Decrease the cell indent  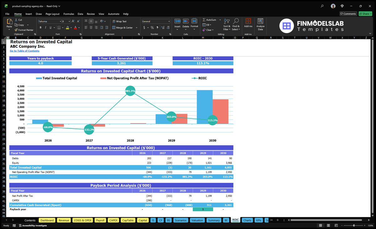102,28
